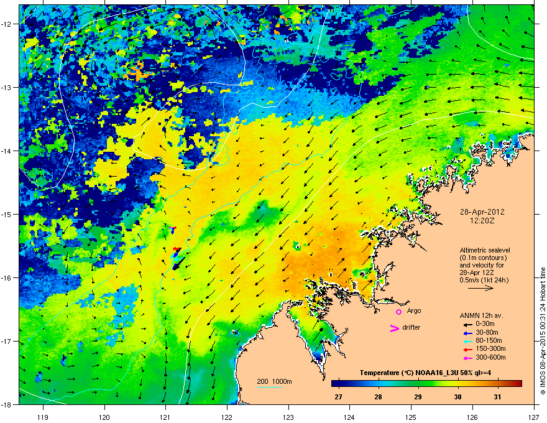Screen dimensions: 547x423
Task: Click the longitude axis label 119
Action: point(43,417)
